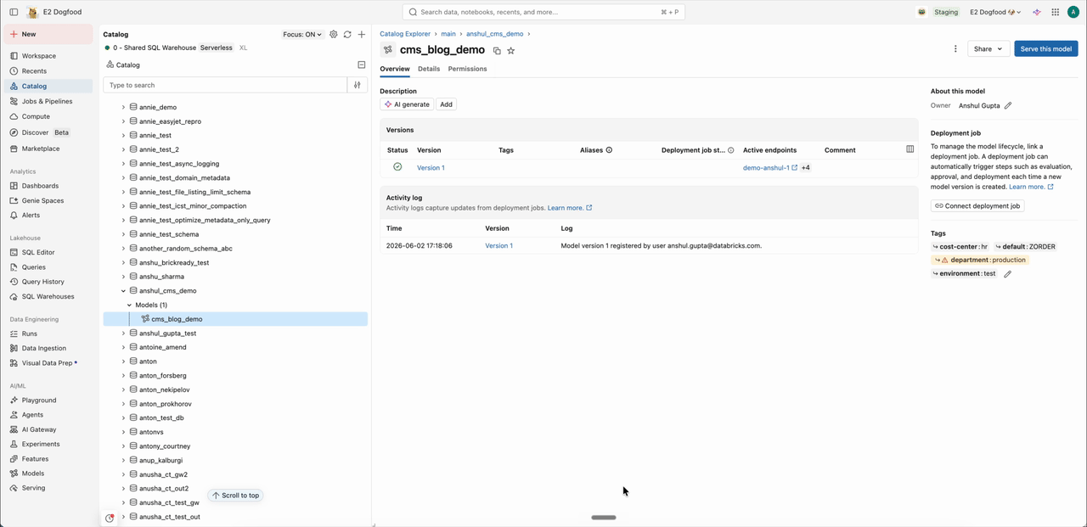Screen dimensions: 1087x527
Task: Open the apps grid in top bar
Action: (x=1056, y=12)
